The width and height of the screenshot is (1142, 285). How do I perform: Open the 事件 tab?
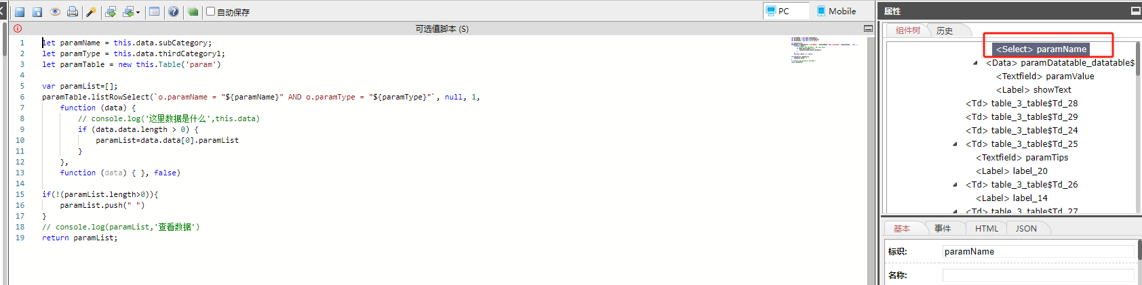pos(943,229)
